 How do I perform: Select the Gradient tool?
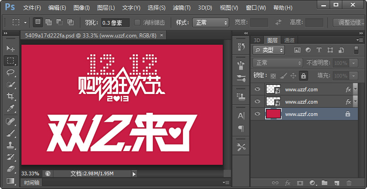[10, 181]
